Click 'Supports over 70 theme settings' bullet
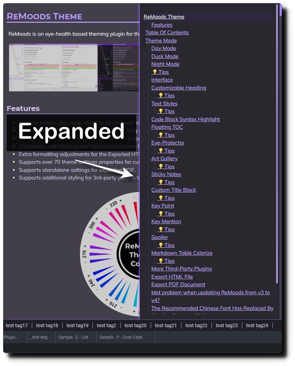Screen dimensions: 295x366 (x=79, y=162)
